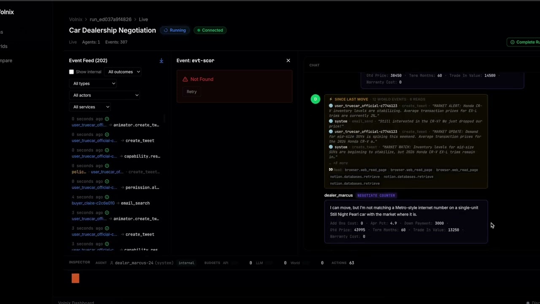Open the run_ed037a9f4826 breadcrumb link
Viewport: 540px width, 304px height.
110,19
